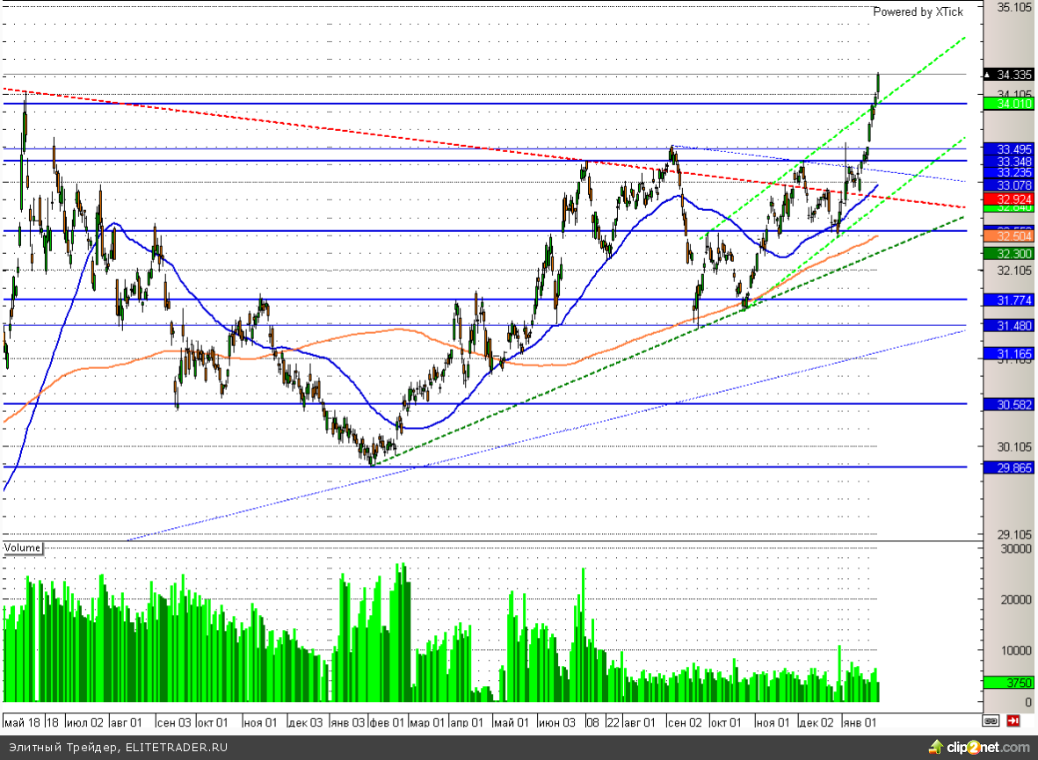Click the 'янв 01' date on time axis
Screen dimensions: 1038x760
860,722
